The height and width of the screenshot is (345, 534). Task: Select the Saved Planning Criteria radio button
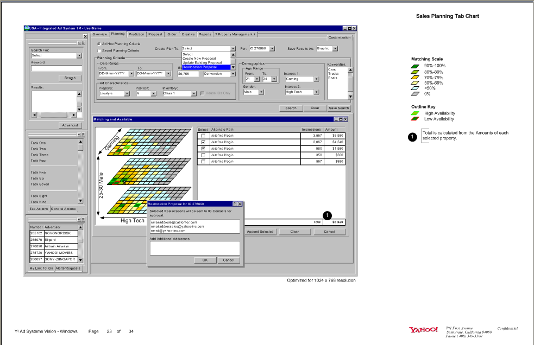tap(98, 50)
